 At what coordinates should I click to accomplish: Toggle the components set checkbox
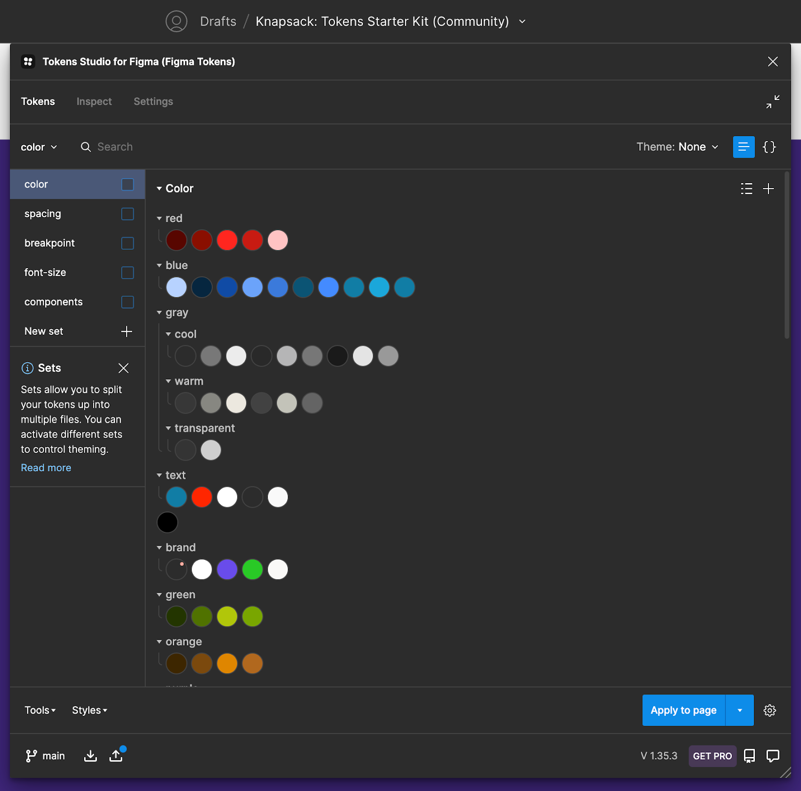[128, 302]
